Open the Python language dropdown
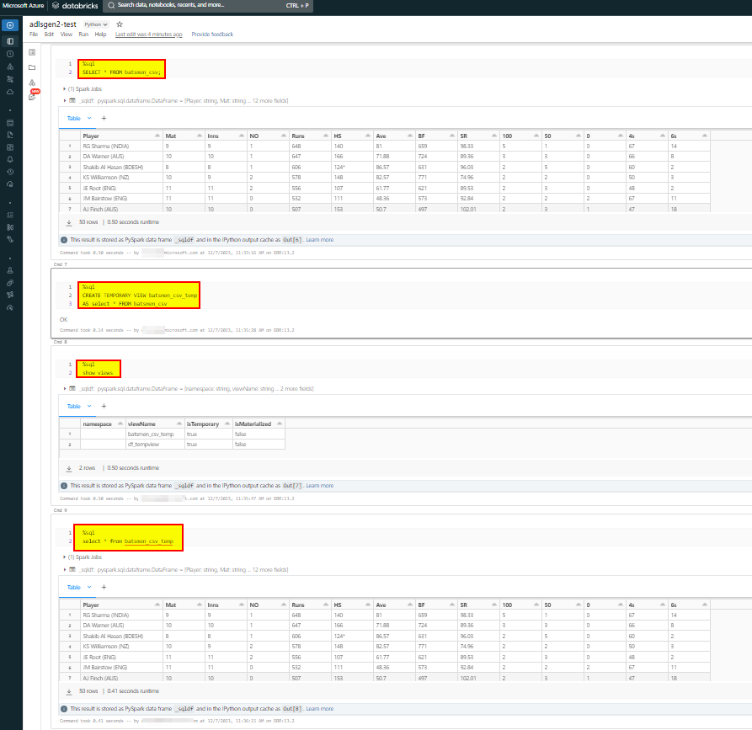Image resolution: width=752 pixels, height=730 pixels. coord(96,24)
